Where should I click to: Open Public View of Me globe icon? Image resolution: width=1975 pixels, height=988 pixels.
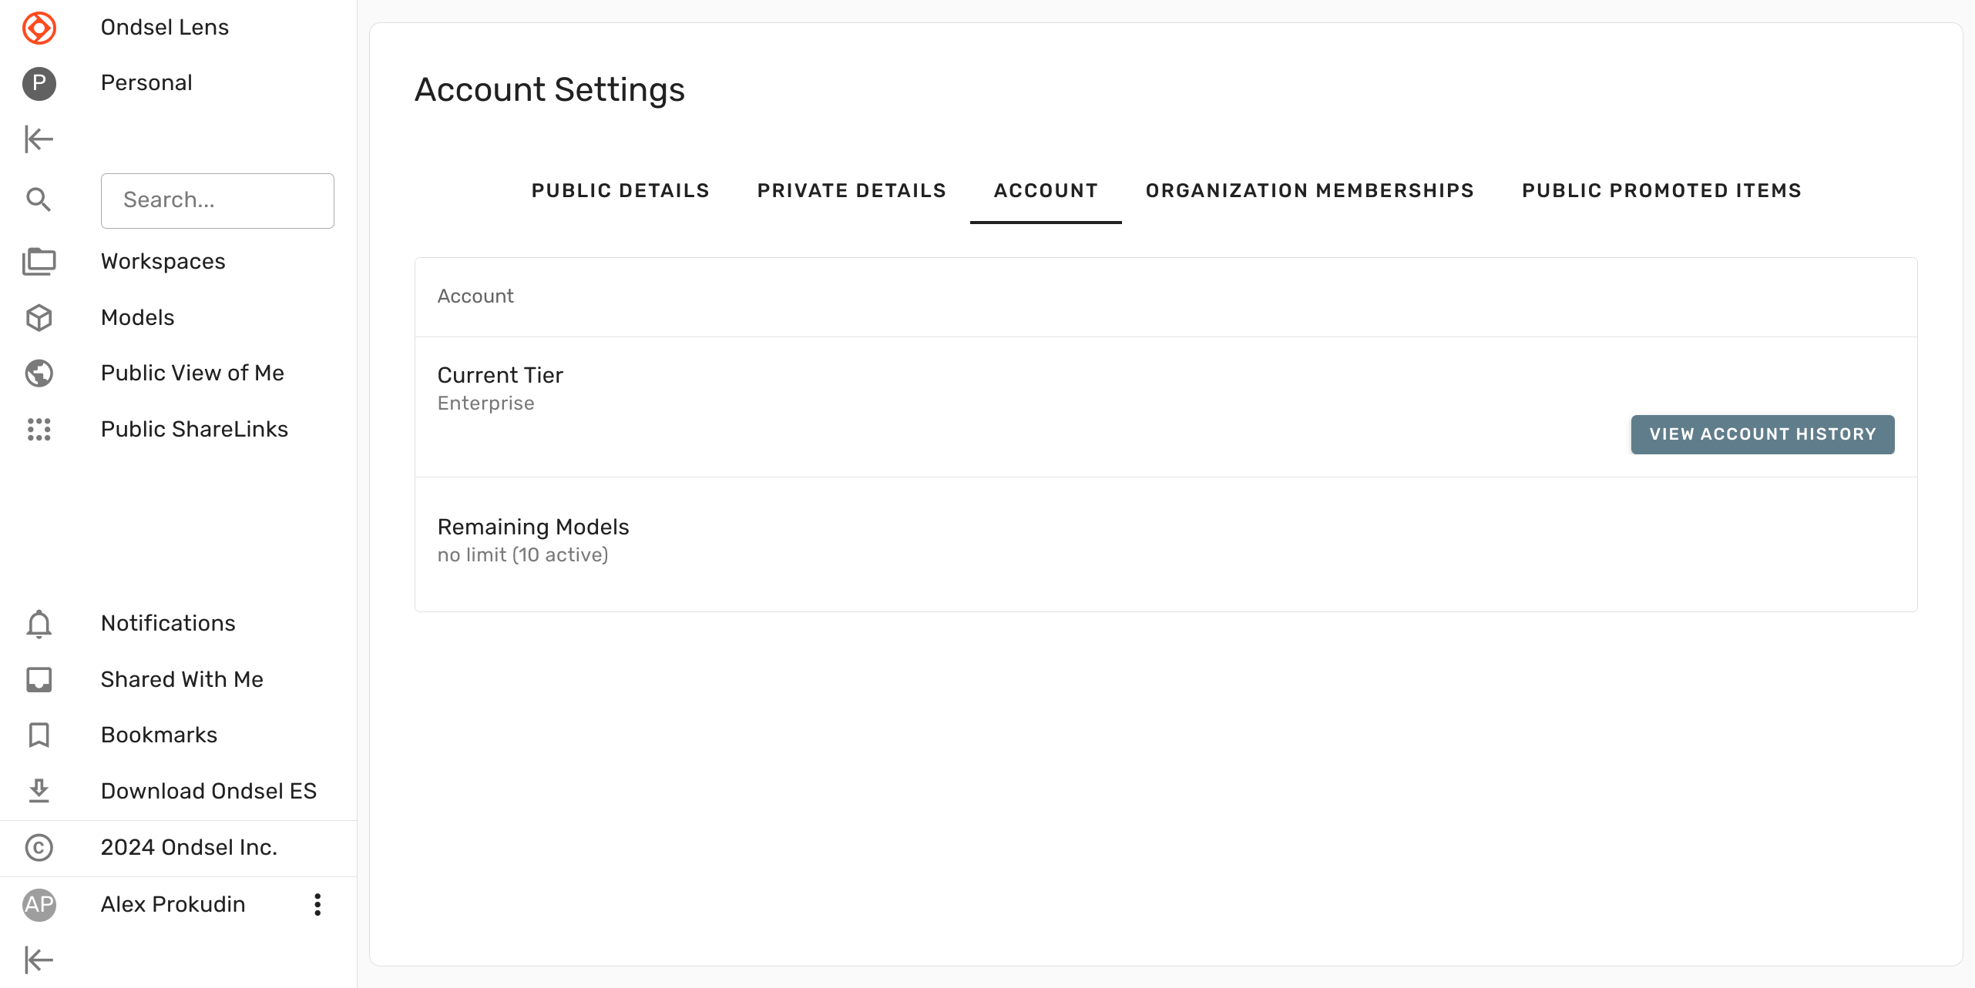pyautogui.click(x=39, y=373)
